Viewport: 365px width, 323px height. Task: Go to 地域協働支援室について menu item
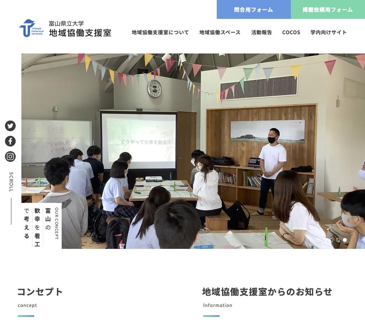tap(160, 32)
